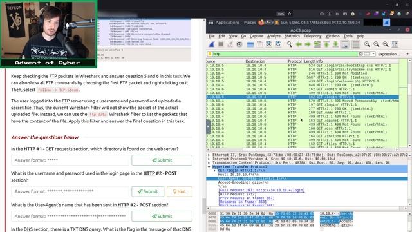This screenshot has width=412, height=232.
Task: Collapse the Hypertext Transfer Protocol section
Action: pyautogui.click(x=209, y=167)
